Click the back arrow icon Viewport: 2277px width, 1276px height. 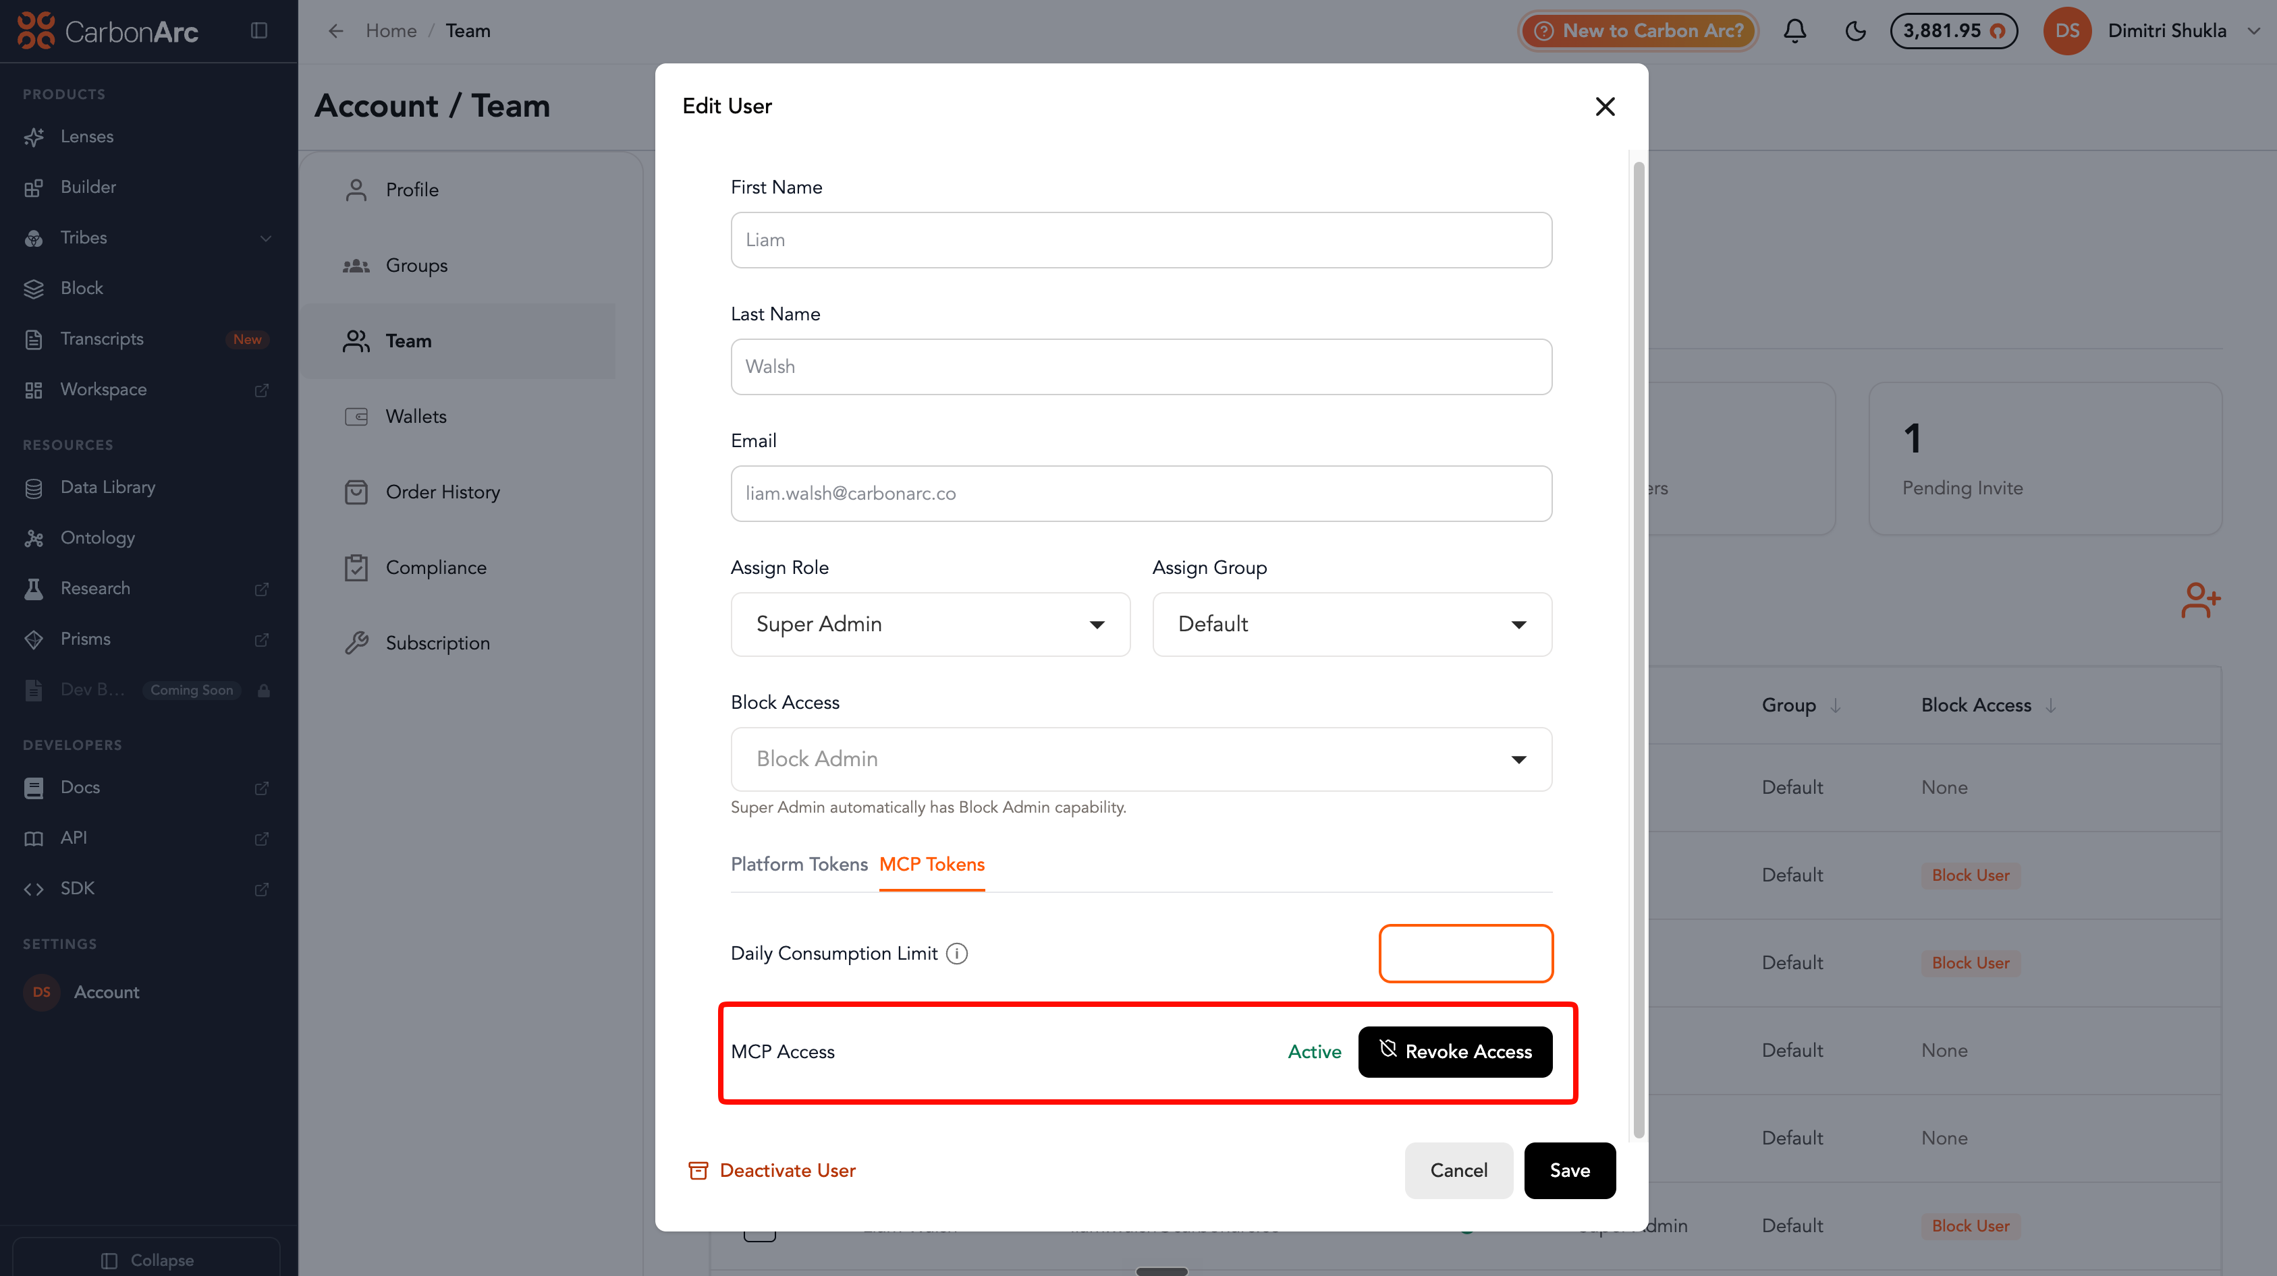[x=336, y=31]
